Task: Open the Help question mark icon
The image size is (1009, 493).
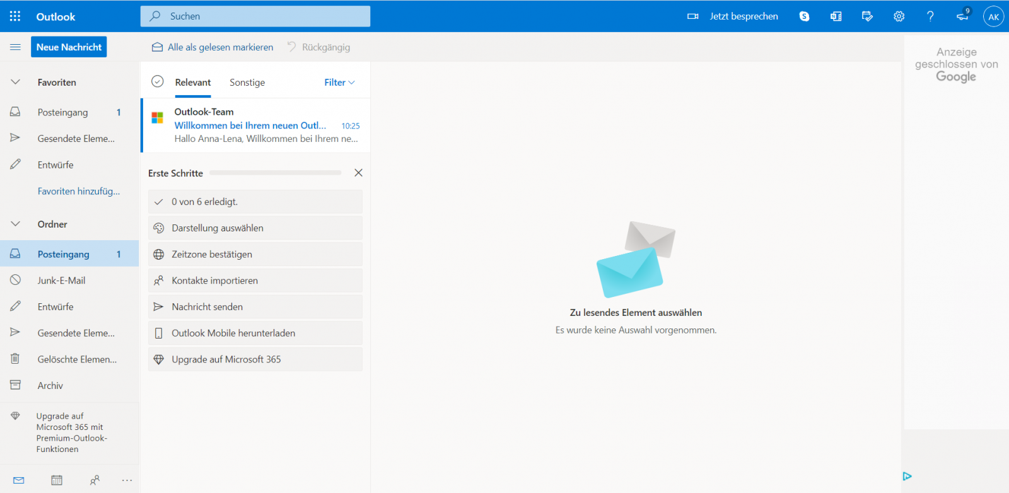Action: pyautogui.click(x=930, y=16)
